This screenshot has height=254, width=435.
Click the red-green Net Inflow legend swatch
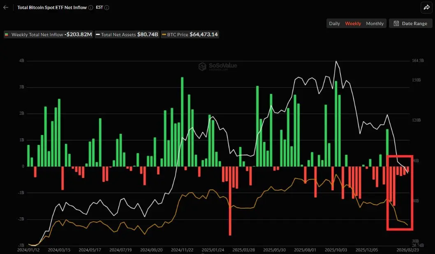click(7, 35)
